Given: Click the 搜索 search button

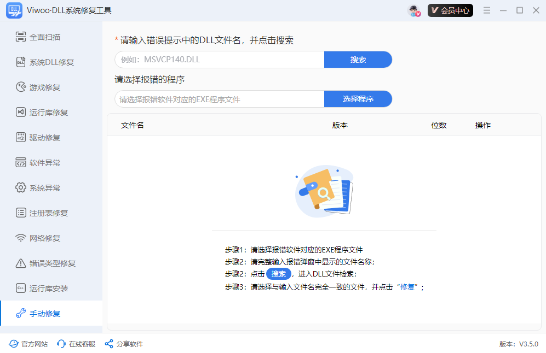Looking at the screenshot, I should click(358, 59).
